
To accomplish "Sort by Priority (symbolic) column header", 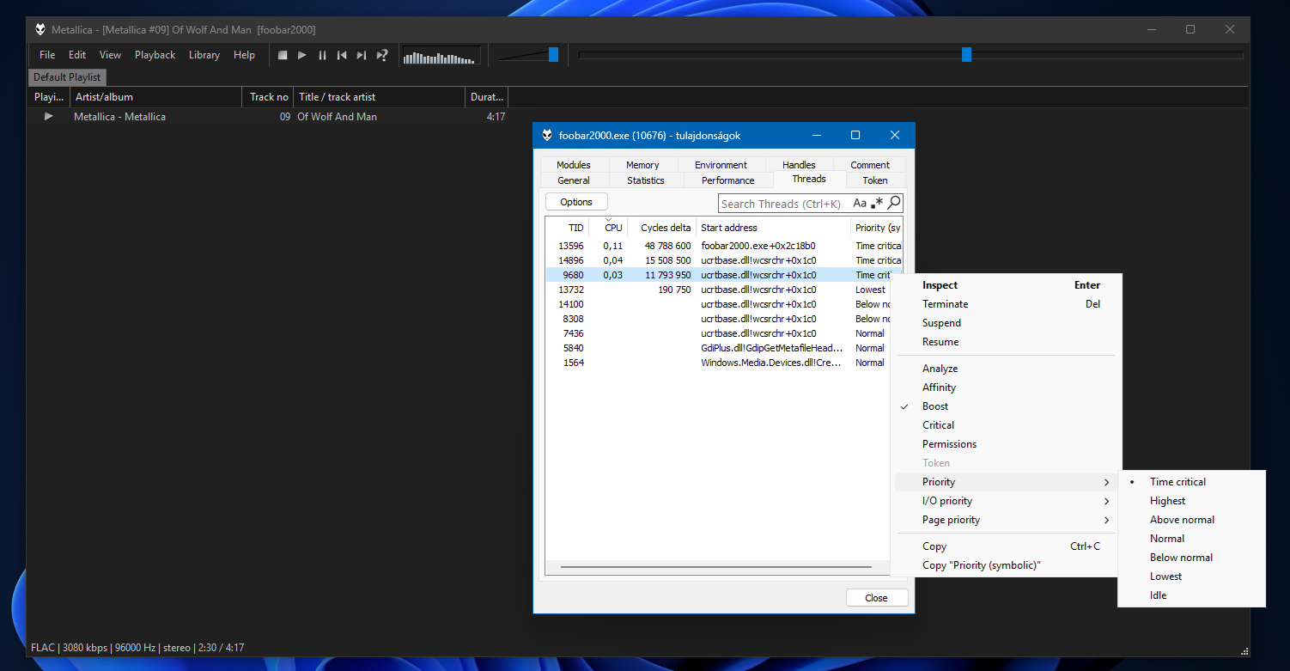I will pos(877,228).
